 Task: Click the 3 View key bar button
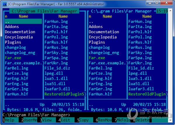[x=48, y=120]
